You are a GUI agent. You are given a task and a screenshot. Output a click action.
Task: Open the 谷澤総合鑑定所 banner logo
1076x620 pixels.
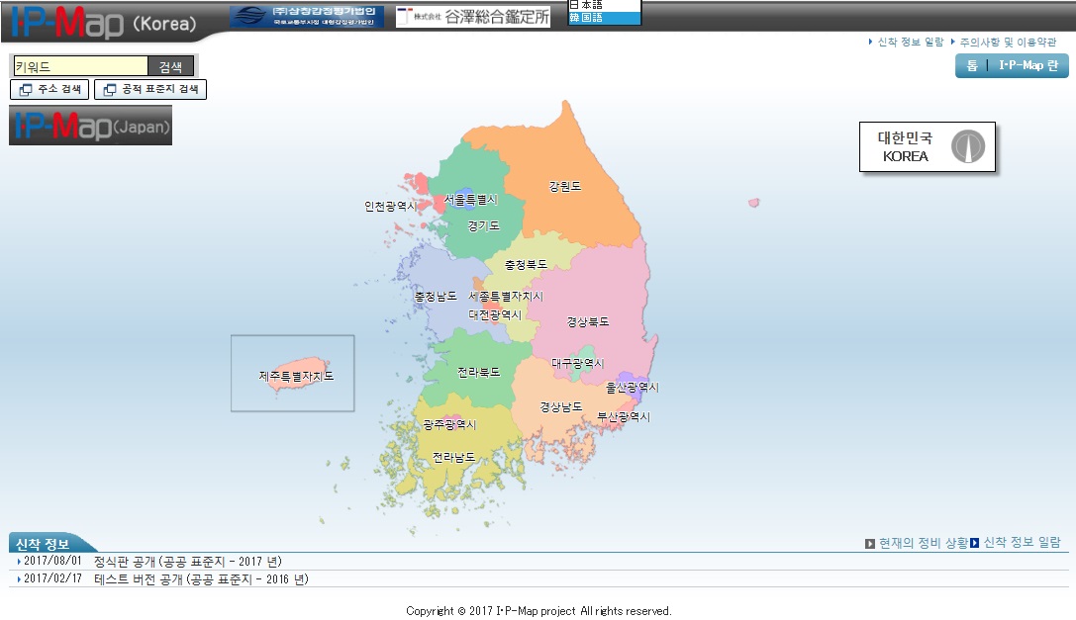pos(473,17)
